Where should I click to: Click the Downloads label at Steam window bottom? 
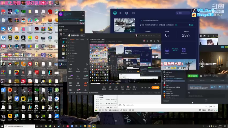tap(206, 100)
